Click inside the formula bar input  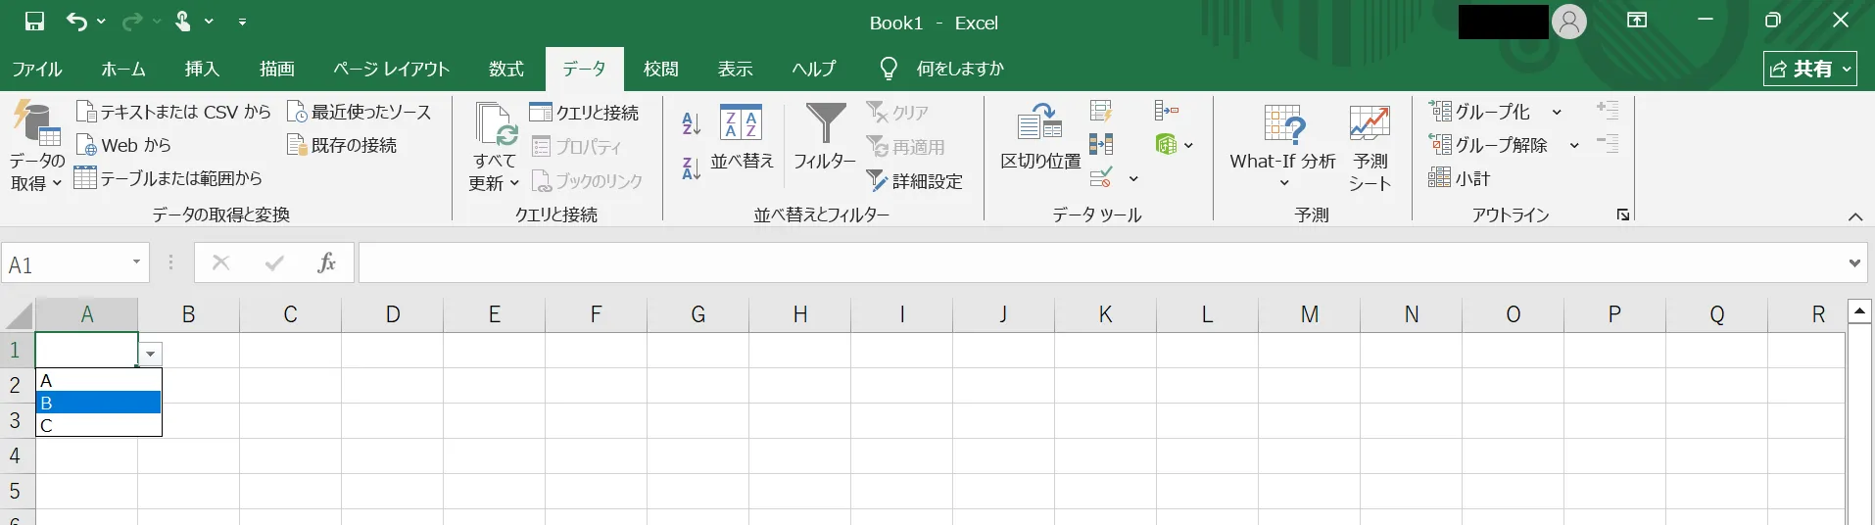pyautogui.click(x=1097, y=262)
